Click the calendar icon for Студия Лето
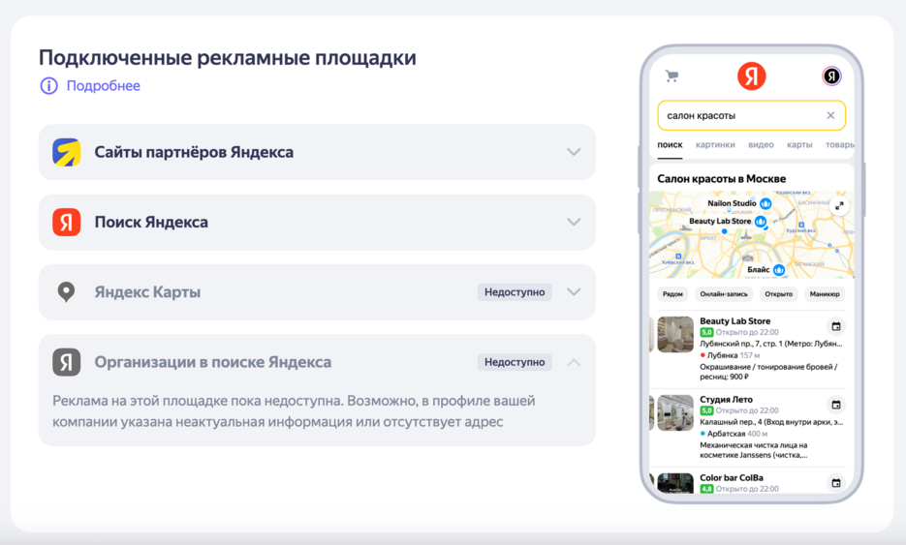The height and width of the screenshot is (545, 906). [836, 405]
